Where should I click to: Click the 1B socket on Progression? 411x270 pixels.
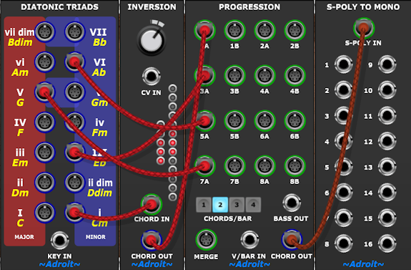click(234, 30)
